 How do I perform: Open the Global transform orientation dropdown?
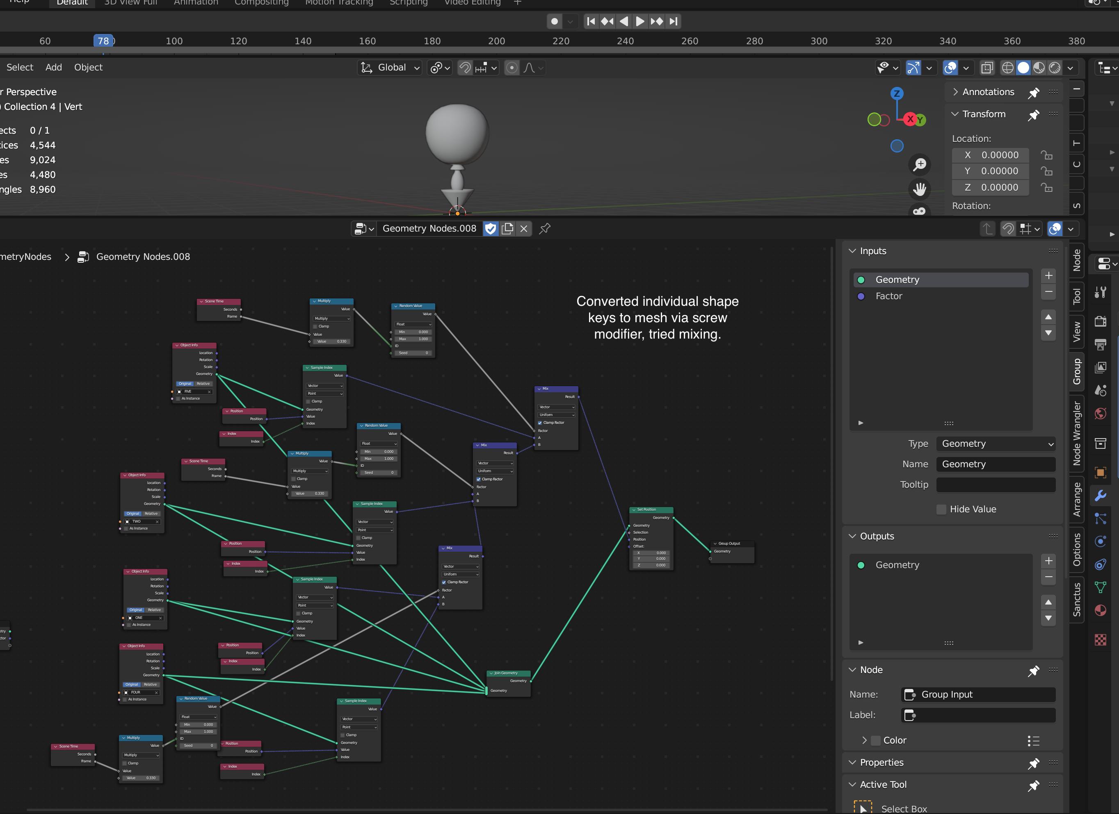(390, 68)
